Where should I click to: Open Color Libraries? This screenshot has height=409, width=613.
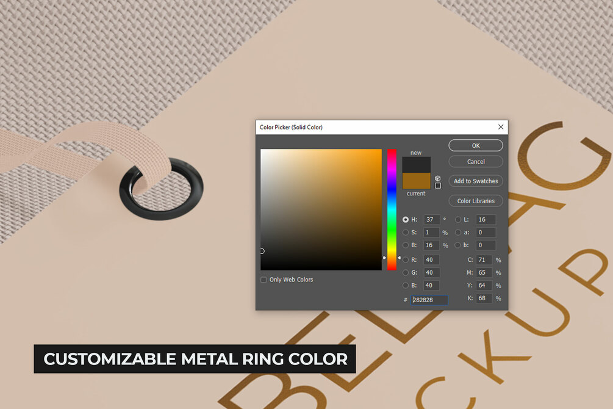coord(476,201)
